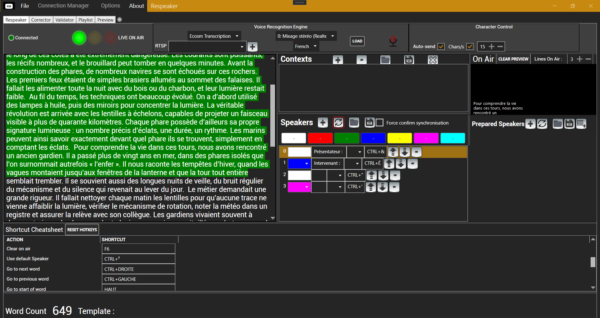Viewport: 600px width, 318px height.
Task: Click Clear on air shortcut field F6
Action: pos(138,249)
